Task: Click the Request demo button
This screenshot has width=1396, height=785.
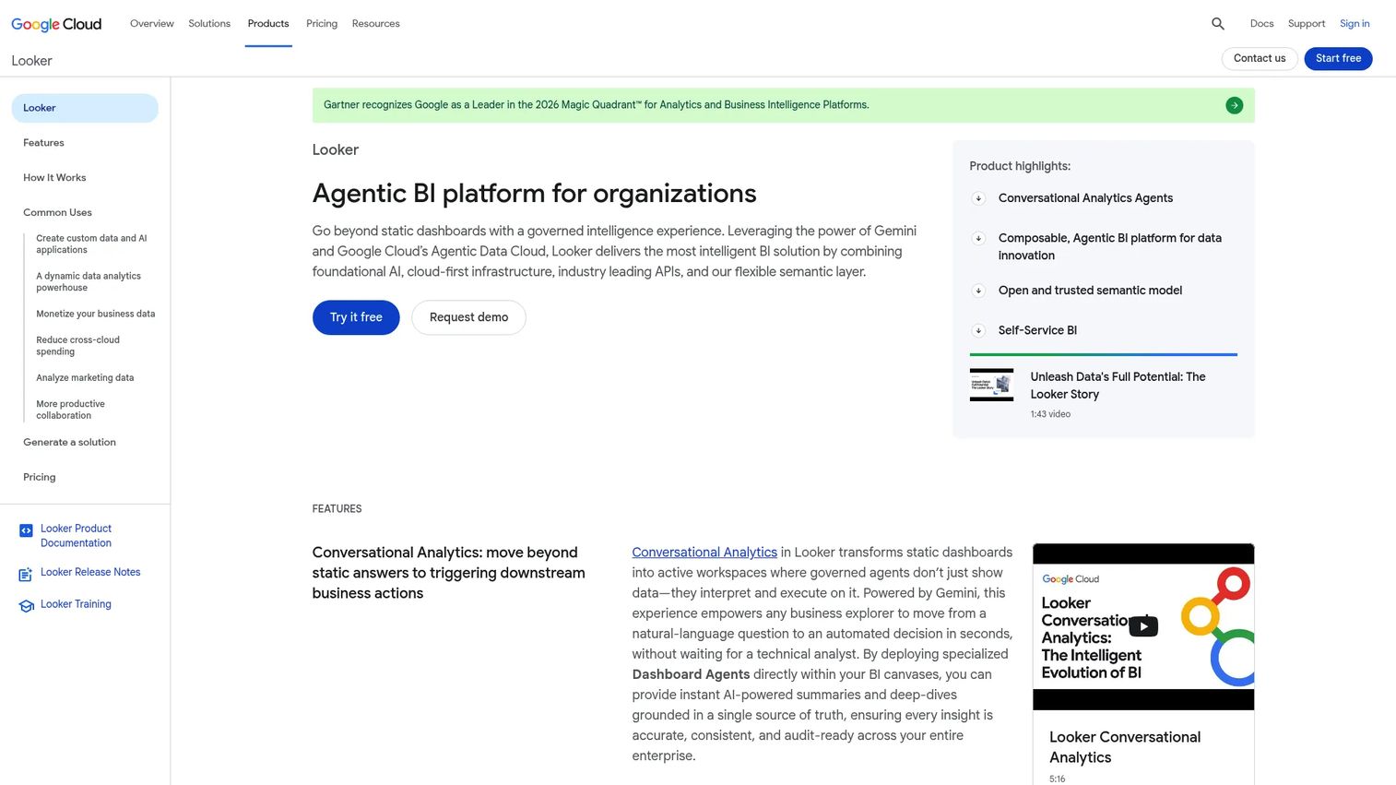Action: [468, 317]
